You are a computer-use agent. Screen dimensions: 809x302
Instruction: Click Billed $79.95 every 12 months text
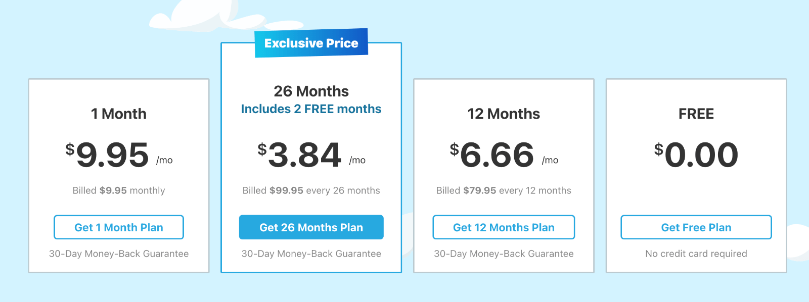click(x=504, y=190)
